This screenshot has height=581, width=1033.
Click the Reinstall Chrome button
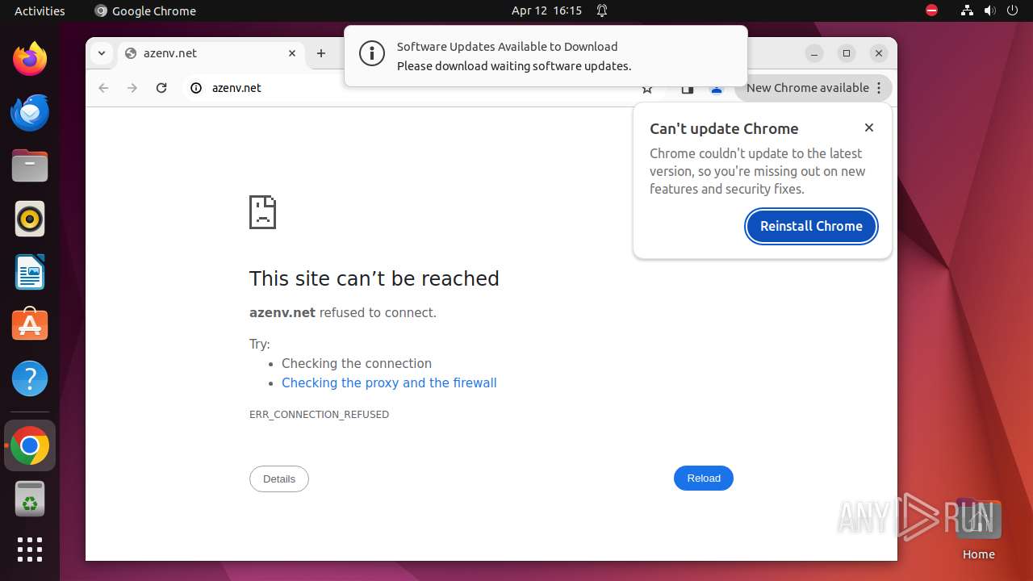click(x=811, y=226)
